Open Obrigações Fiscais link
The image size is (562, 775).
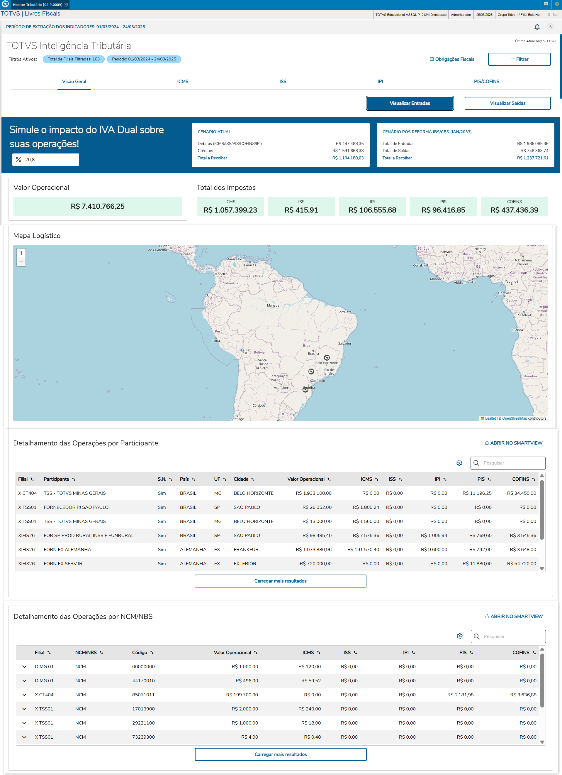[452, 59]
